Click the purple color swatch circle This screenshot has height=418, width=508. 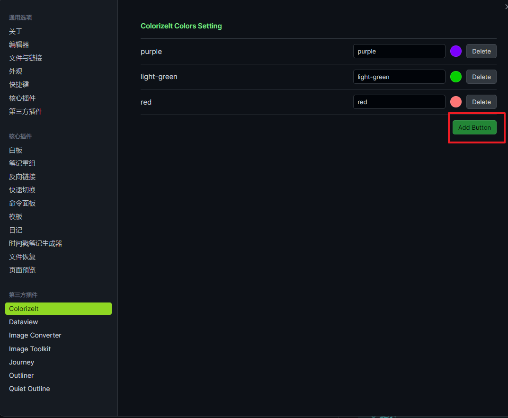tap(455, 51)
